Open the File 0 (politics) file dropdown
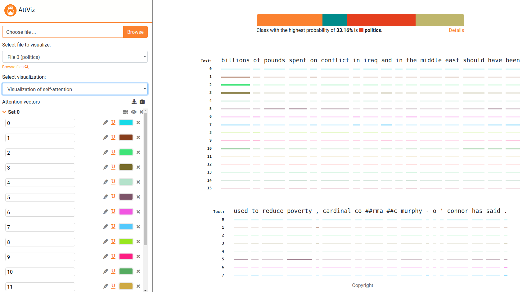527x292 pixels. point(75,57)
